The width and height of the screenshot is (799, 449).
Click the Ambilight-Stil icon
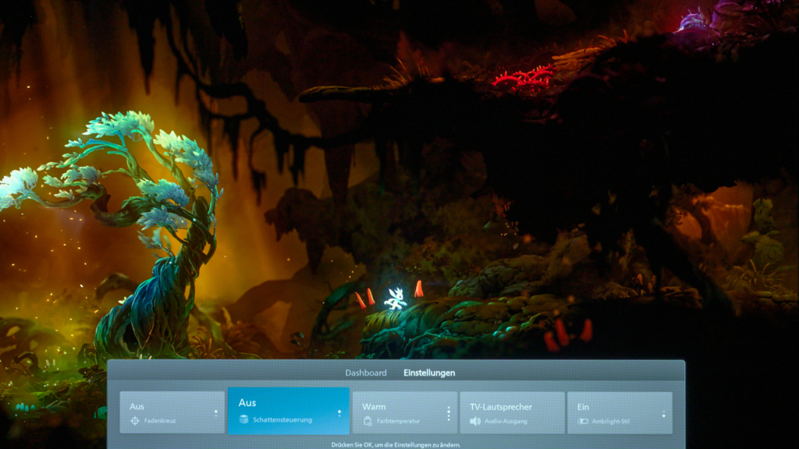pyautogui.click(x=582, y=421)
